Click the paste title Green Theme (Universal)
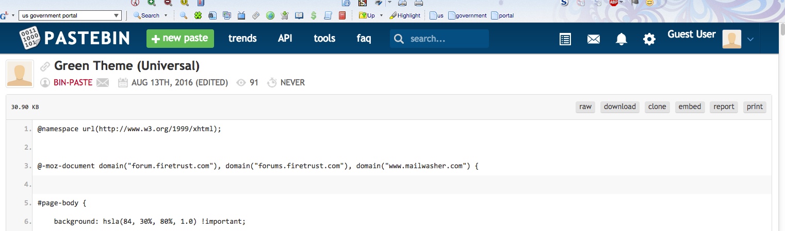Viewport: 785px width, 231px height. [x=127, y=66]
